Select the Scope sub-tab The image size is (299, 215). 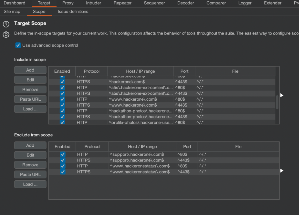(39, 11)
